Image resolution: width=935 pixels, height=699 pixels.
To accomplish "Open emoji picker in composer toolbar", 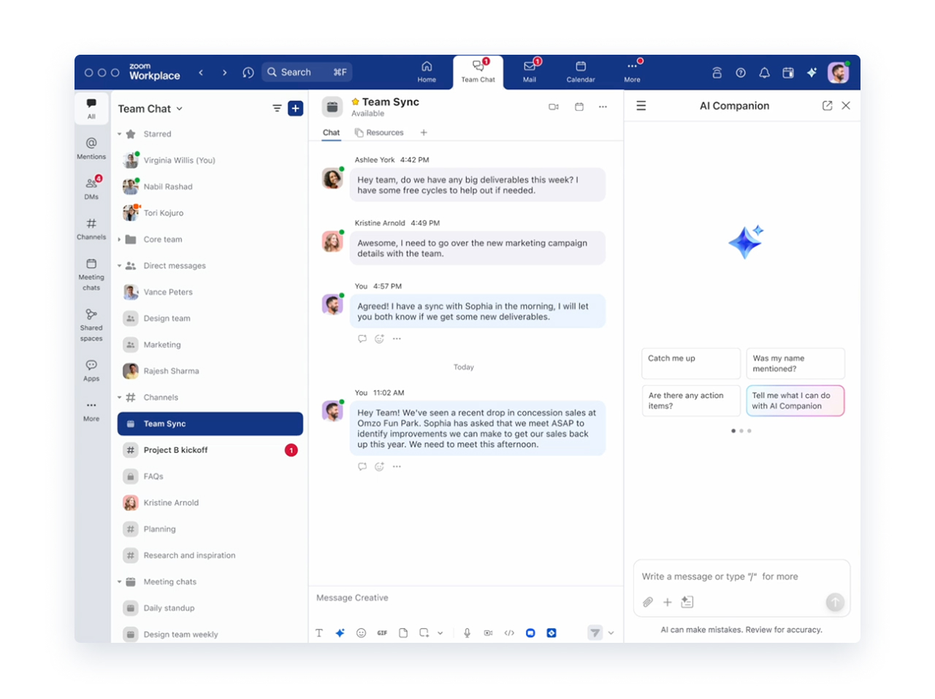I will point(361,633).
